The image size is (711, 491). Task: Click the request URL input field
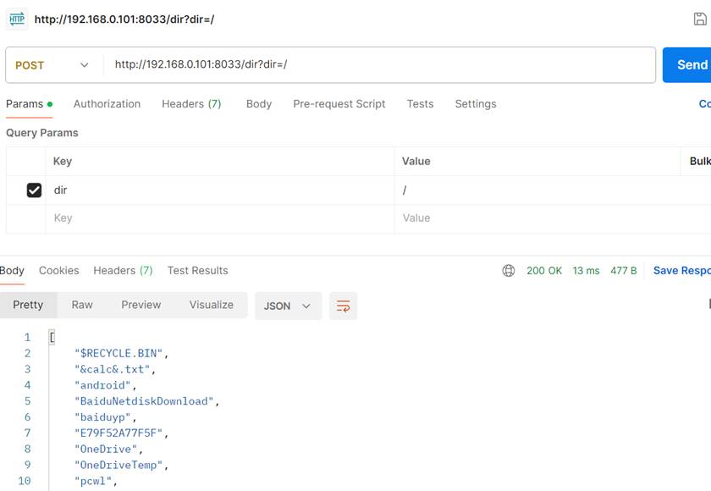(x=379, y=65)
